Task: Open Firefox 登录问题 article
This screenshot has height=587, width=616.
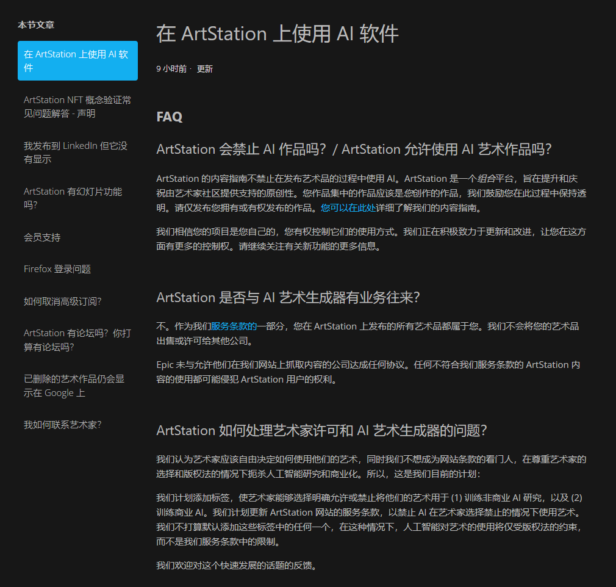Action: click(57, 269)
